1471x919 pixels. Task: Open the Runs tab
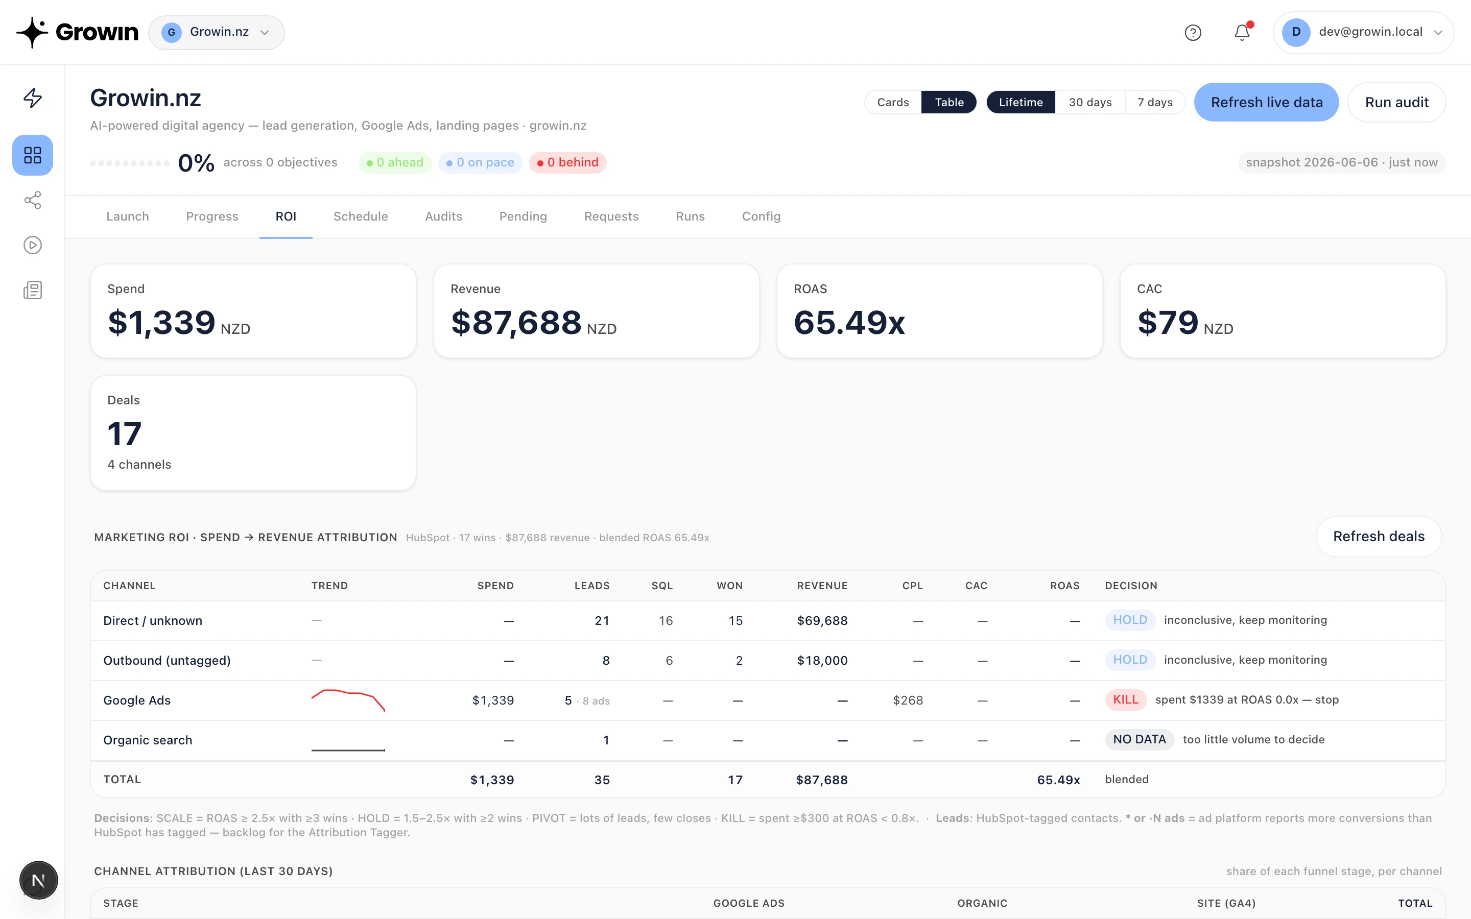coord(691,216)
